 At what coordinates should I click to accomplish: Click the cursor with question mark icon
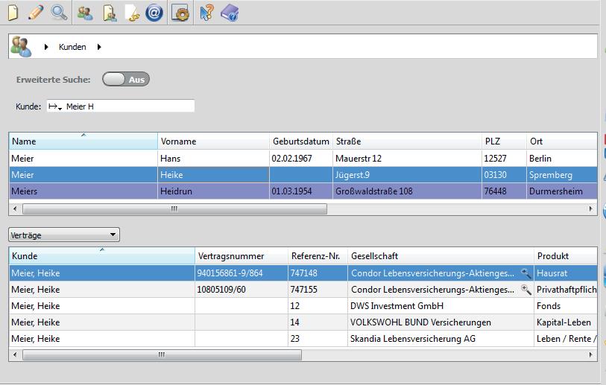pyautogui.click(x=206, y=13)
